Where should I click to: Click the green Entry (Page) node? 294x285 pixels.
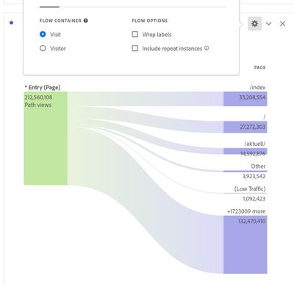46,138
